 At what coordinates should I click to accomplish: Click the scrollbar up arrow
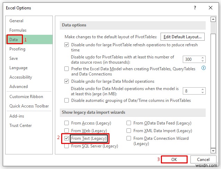[x=213, y=19]
